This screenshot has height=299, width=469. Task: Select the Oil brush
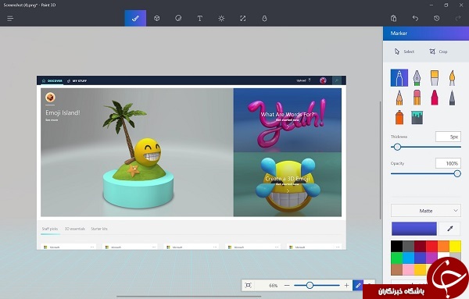[435, 77]
